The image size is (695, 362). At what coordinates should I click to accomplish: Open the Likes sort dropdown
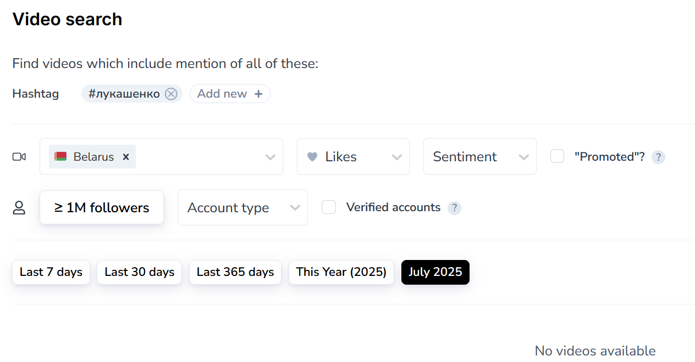pos(353,157)
